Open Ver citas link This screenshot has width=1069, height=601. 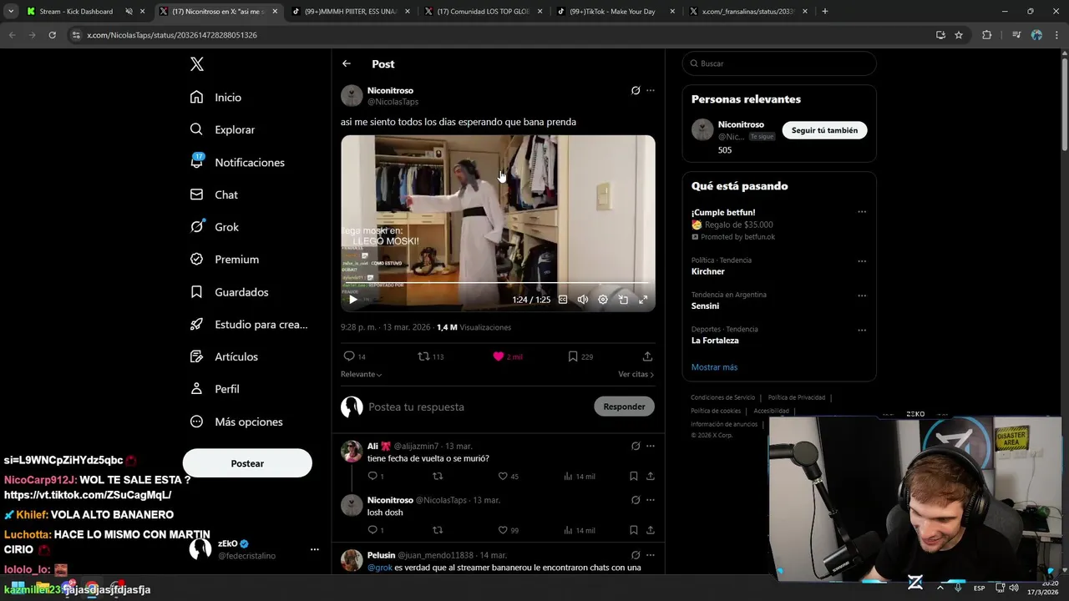(x=636, y=374)
